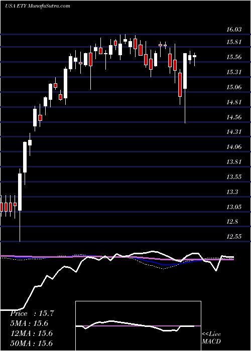Click the last candlestick on the chart
Image resolution: width=251 pixels, height=351 pixels.
click(195, 59)
